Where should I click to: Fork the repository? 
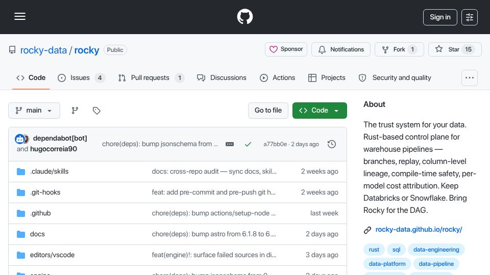[399, 49]
